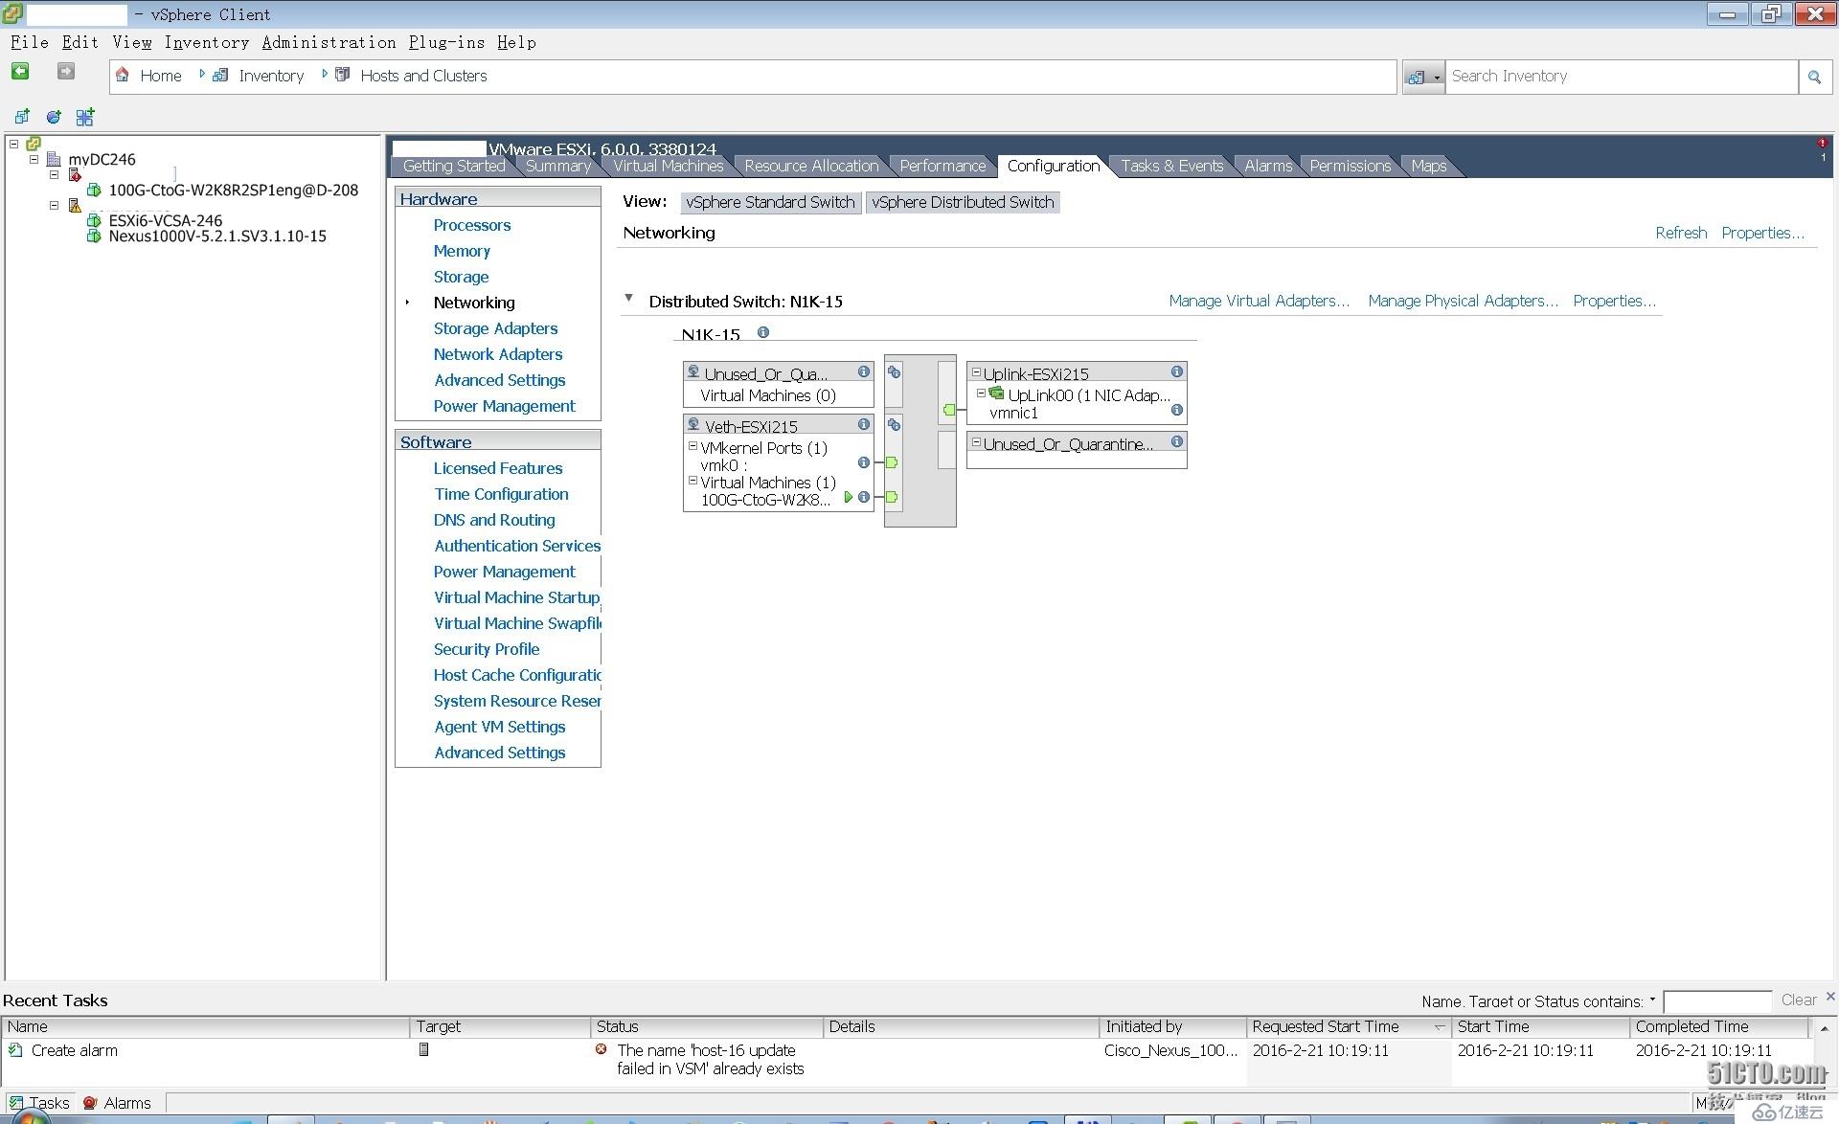Select the host with red alert icon
Screen dimensions: 1839x1124
[x=75, y=175]
